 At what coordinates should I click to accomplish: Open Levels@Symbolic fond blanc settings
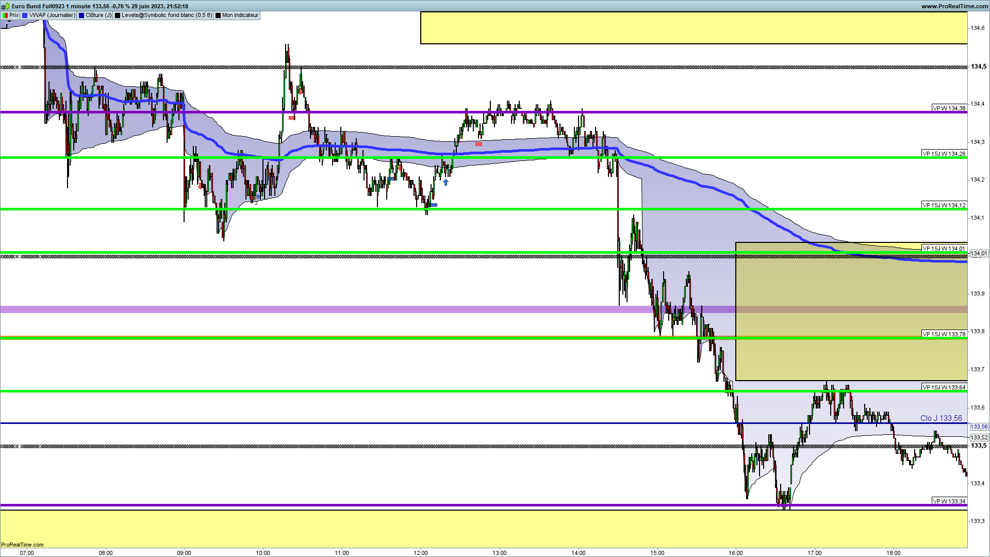point(166,15)
